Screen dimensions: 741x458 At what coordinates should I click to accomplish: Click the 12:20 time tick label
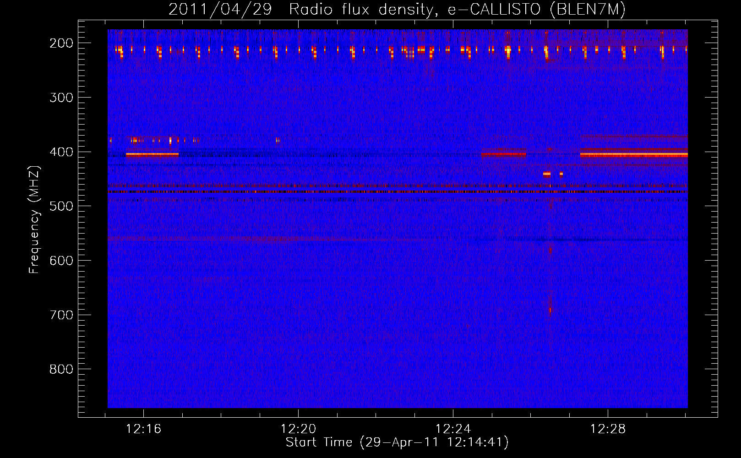299,429
